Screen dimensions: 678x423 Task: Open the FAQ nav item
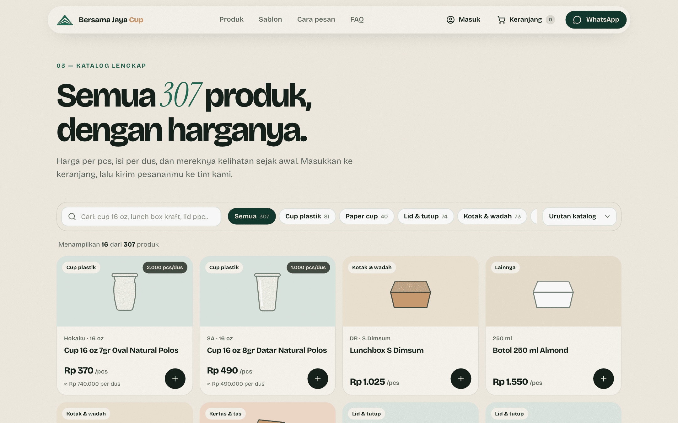pos(357,19)
